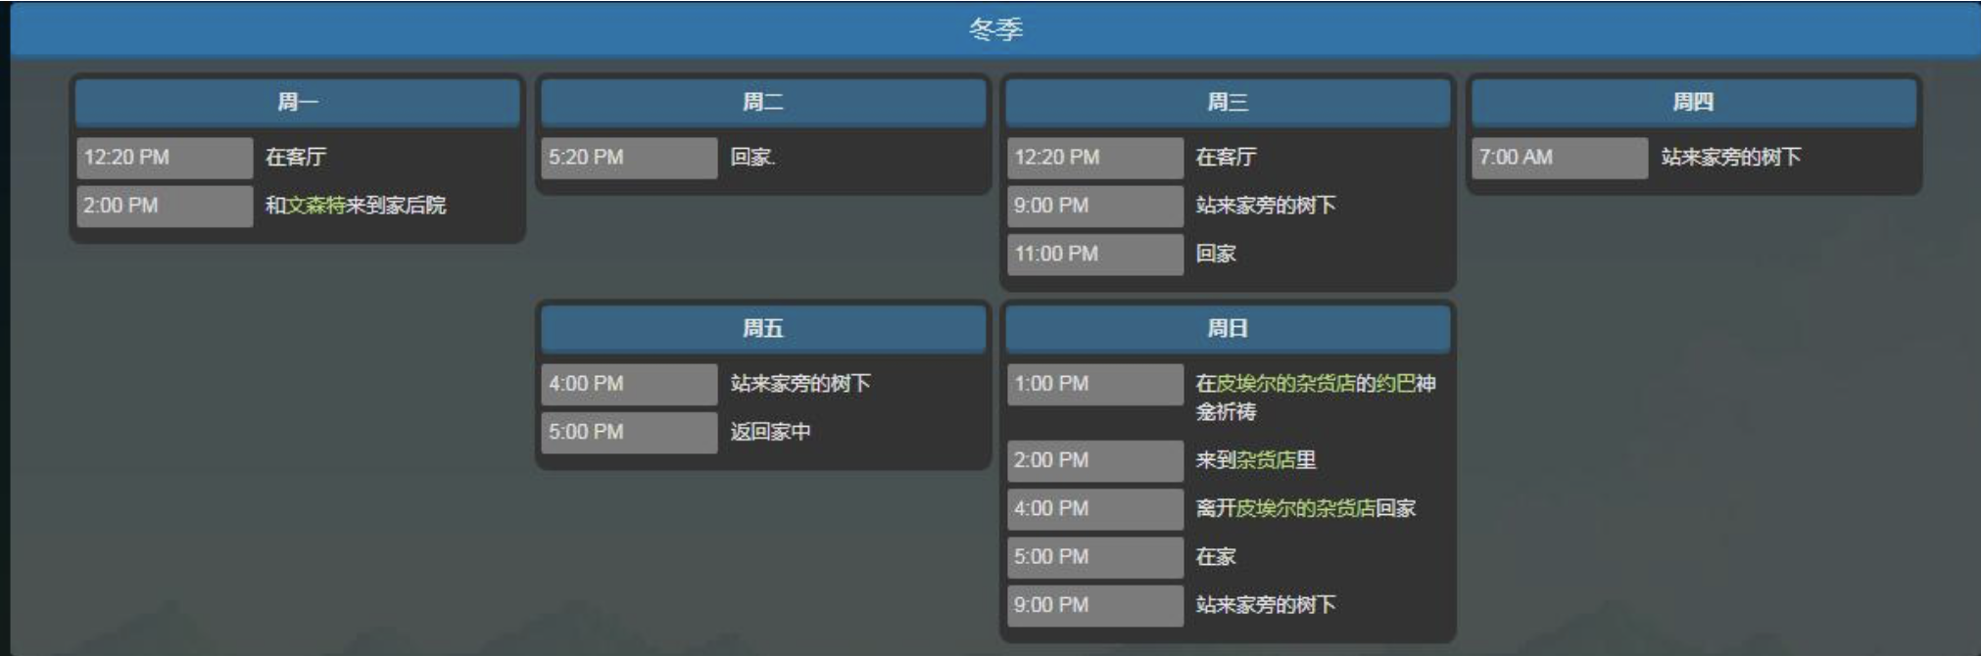Screen dimensions: 1981x656
Task: Click 站来家旁的树下 text under 周四
Action: coord(1730,158)
